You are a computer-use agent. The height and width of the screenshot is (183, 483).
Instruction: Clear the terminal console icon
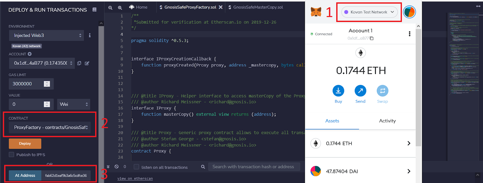117,166
